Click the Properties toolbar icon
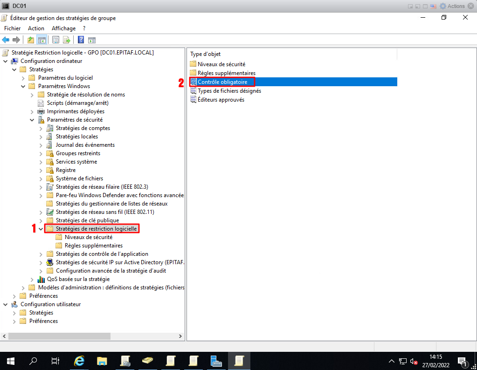This screenshot has width=477, height=370. coord(56,40)
